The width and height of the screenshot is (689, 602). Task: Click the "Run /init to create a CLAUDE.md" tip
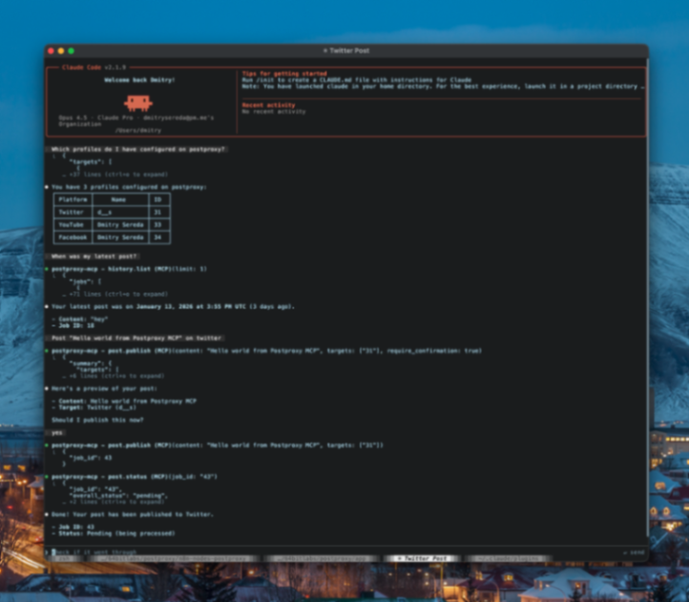pos(357,80)
